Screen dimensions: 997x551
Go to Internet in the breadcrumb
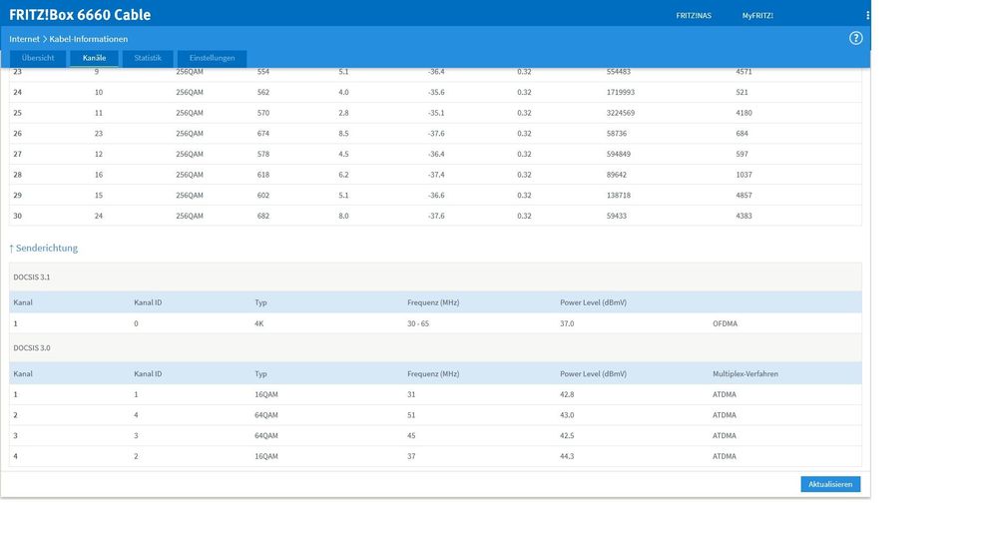point(24,39)
